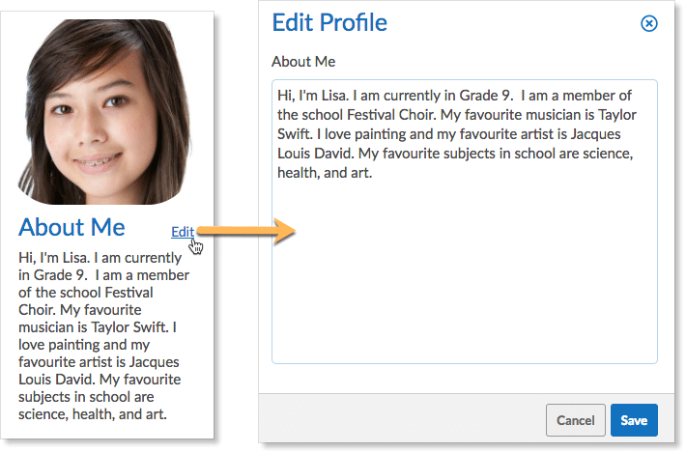This screenshot has height=453, width=686.
Task: Save the profile changes
Action: click(634, 420)
